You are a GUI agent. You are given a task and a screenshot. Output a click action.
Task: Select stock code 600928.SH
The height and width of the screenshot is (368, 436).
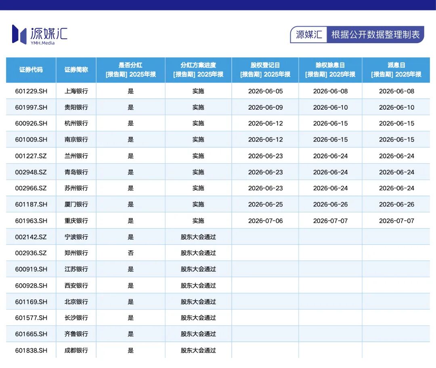(x=31, y=286)
